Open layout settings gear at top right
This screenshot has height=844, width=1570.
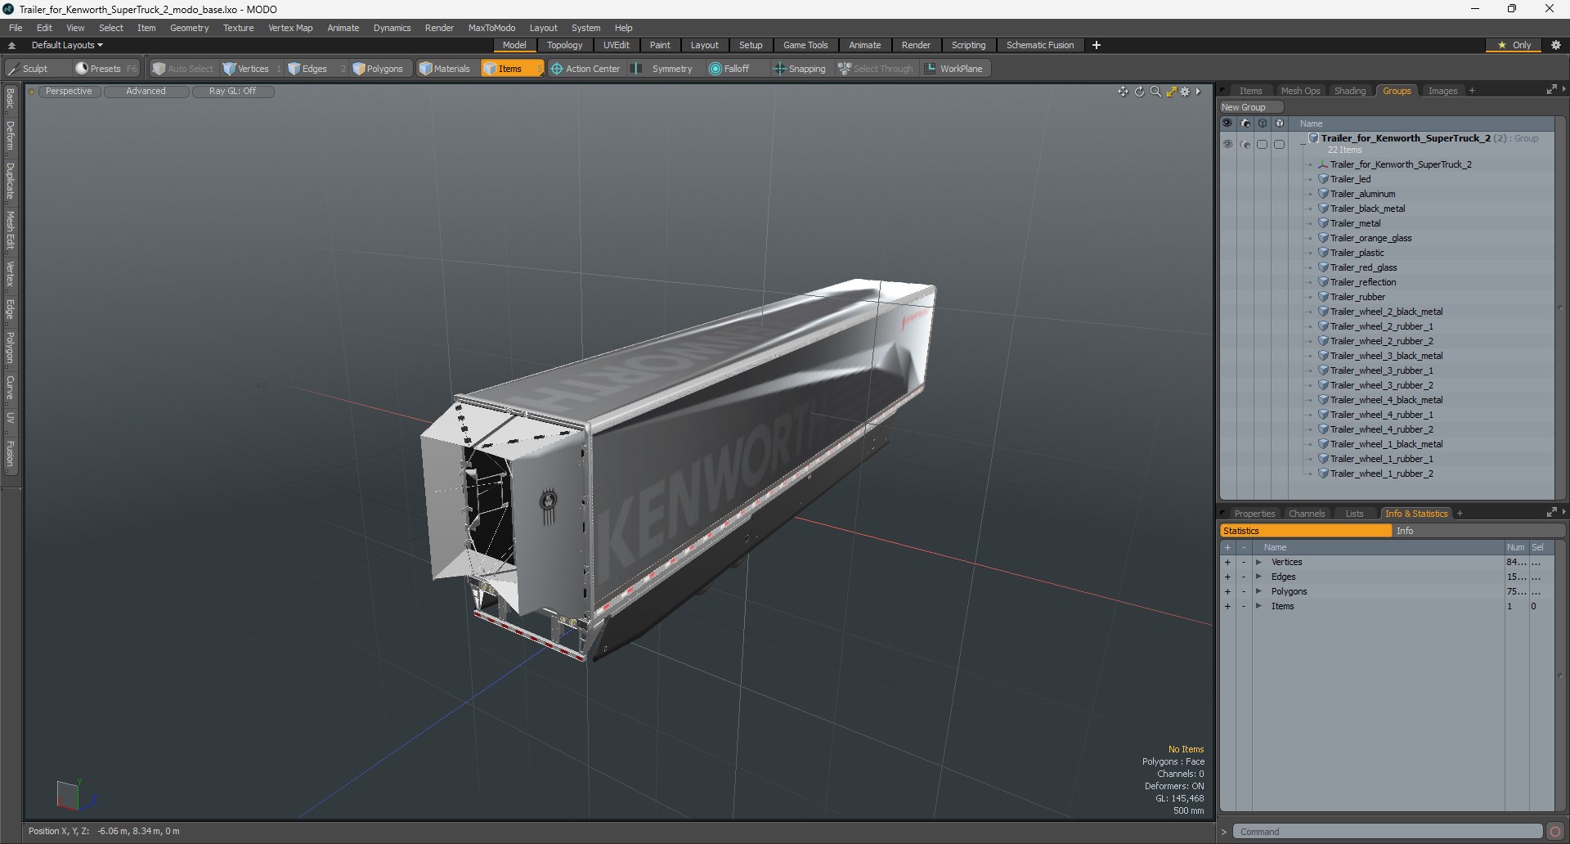(x=1556, y=45)
